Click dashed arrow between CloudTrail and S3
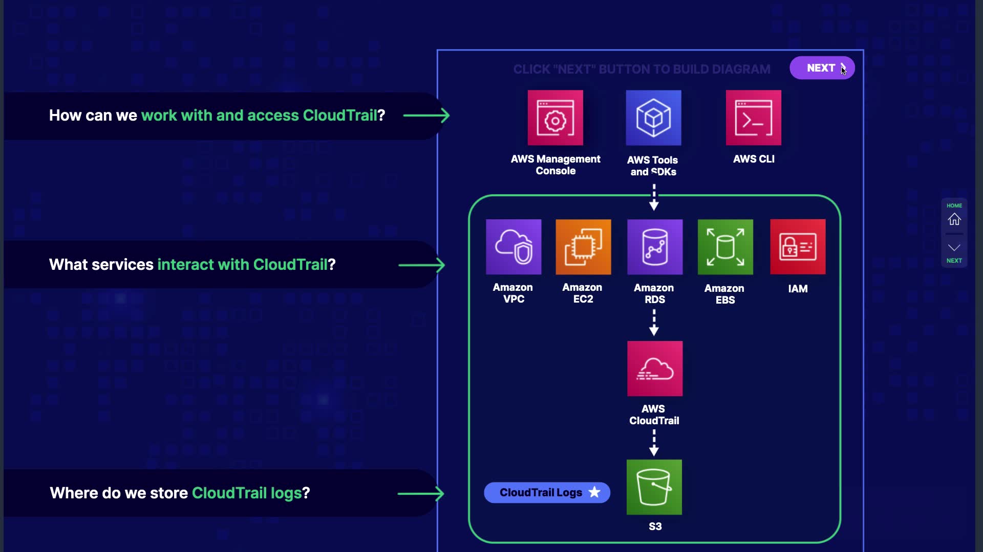Image resolution: width=983 pixels, height=552 pixels. [x=654, y=443]
